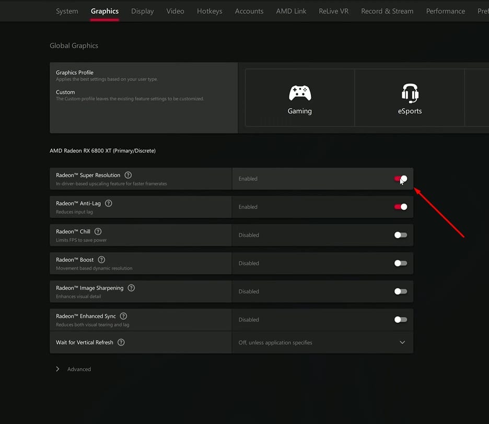Open the Wait for Vertical Refresh dropdown
The image size is (489, 424).
click(x=402, y=342)
